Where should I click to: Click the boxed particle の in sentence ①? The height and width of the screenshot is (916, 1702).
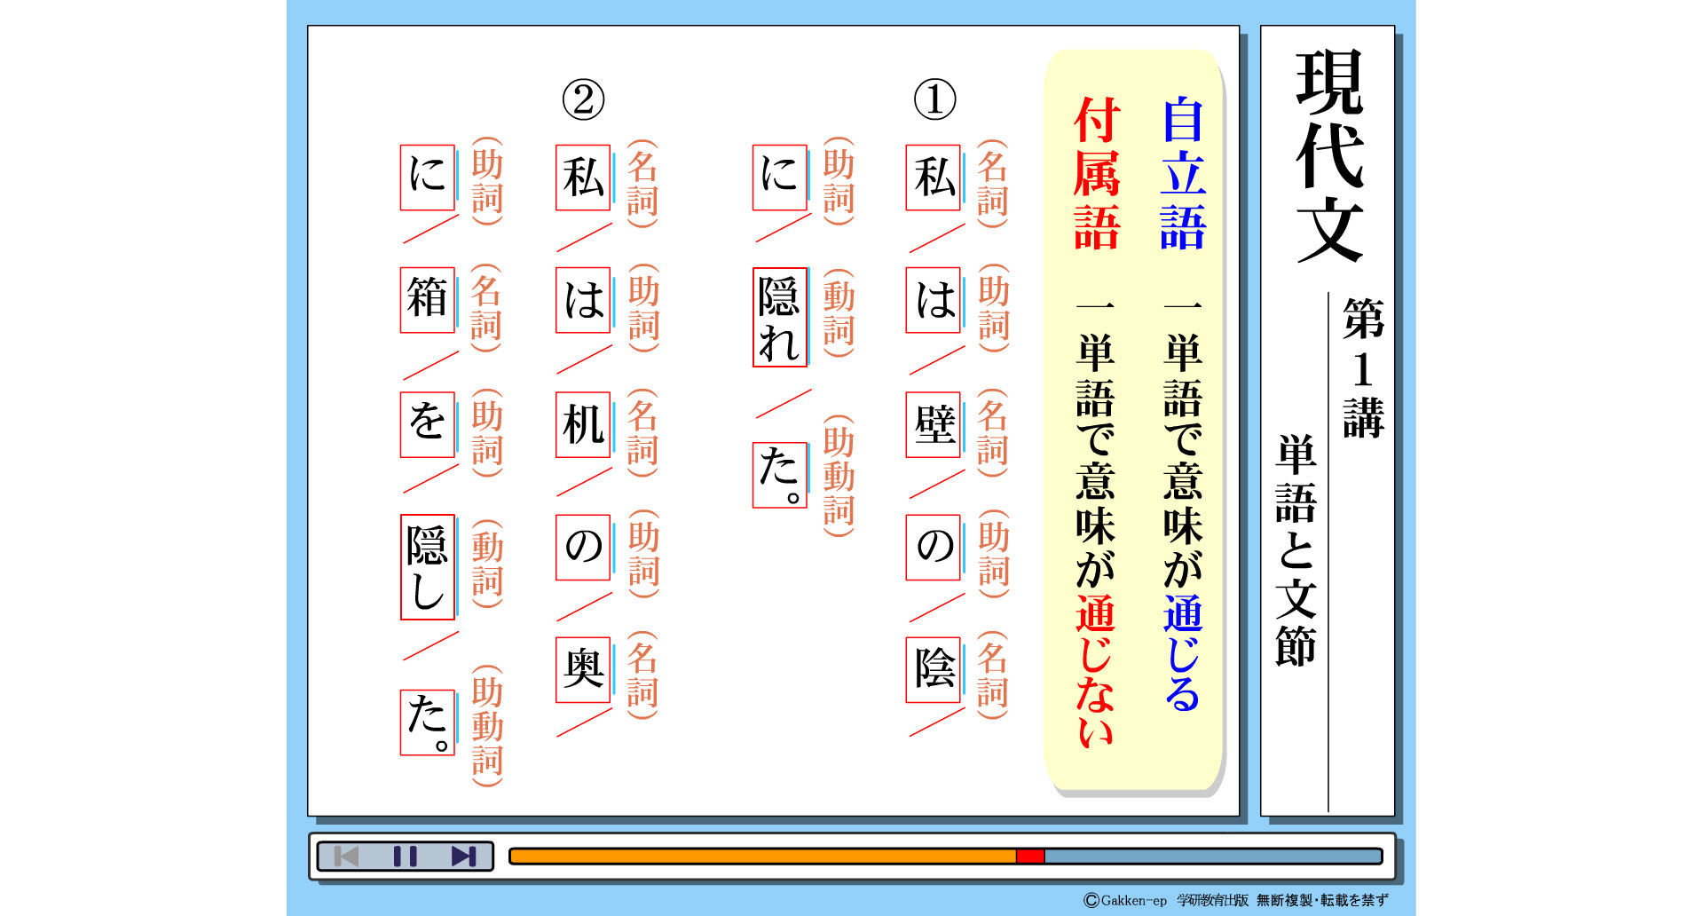coord(934,547)
